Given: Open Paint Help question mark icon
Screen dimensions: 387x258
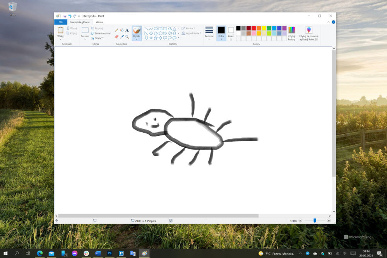Looking at the screenshot, I should click(334, 22).
